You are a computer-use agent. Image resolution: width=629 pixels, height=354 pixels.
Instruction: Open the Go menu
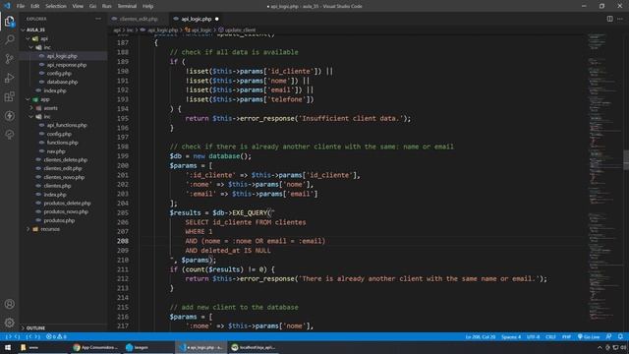(x=92, y=6)
